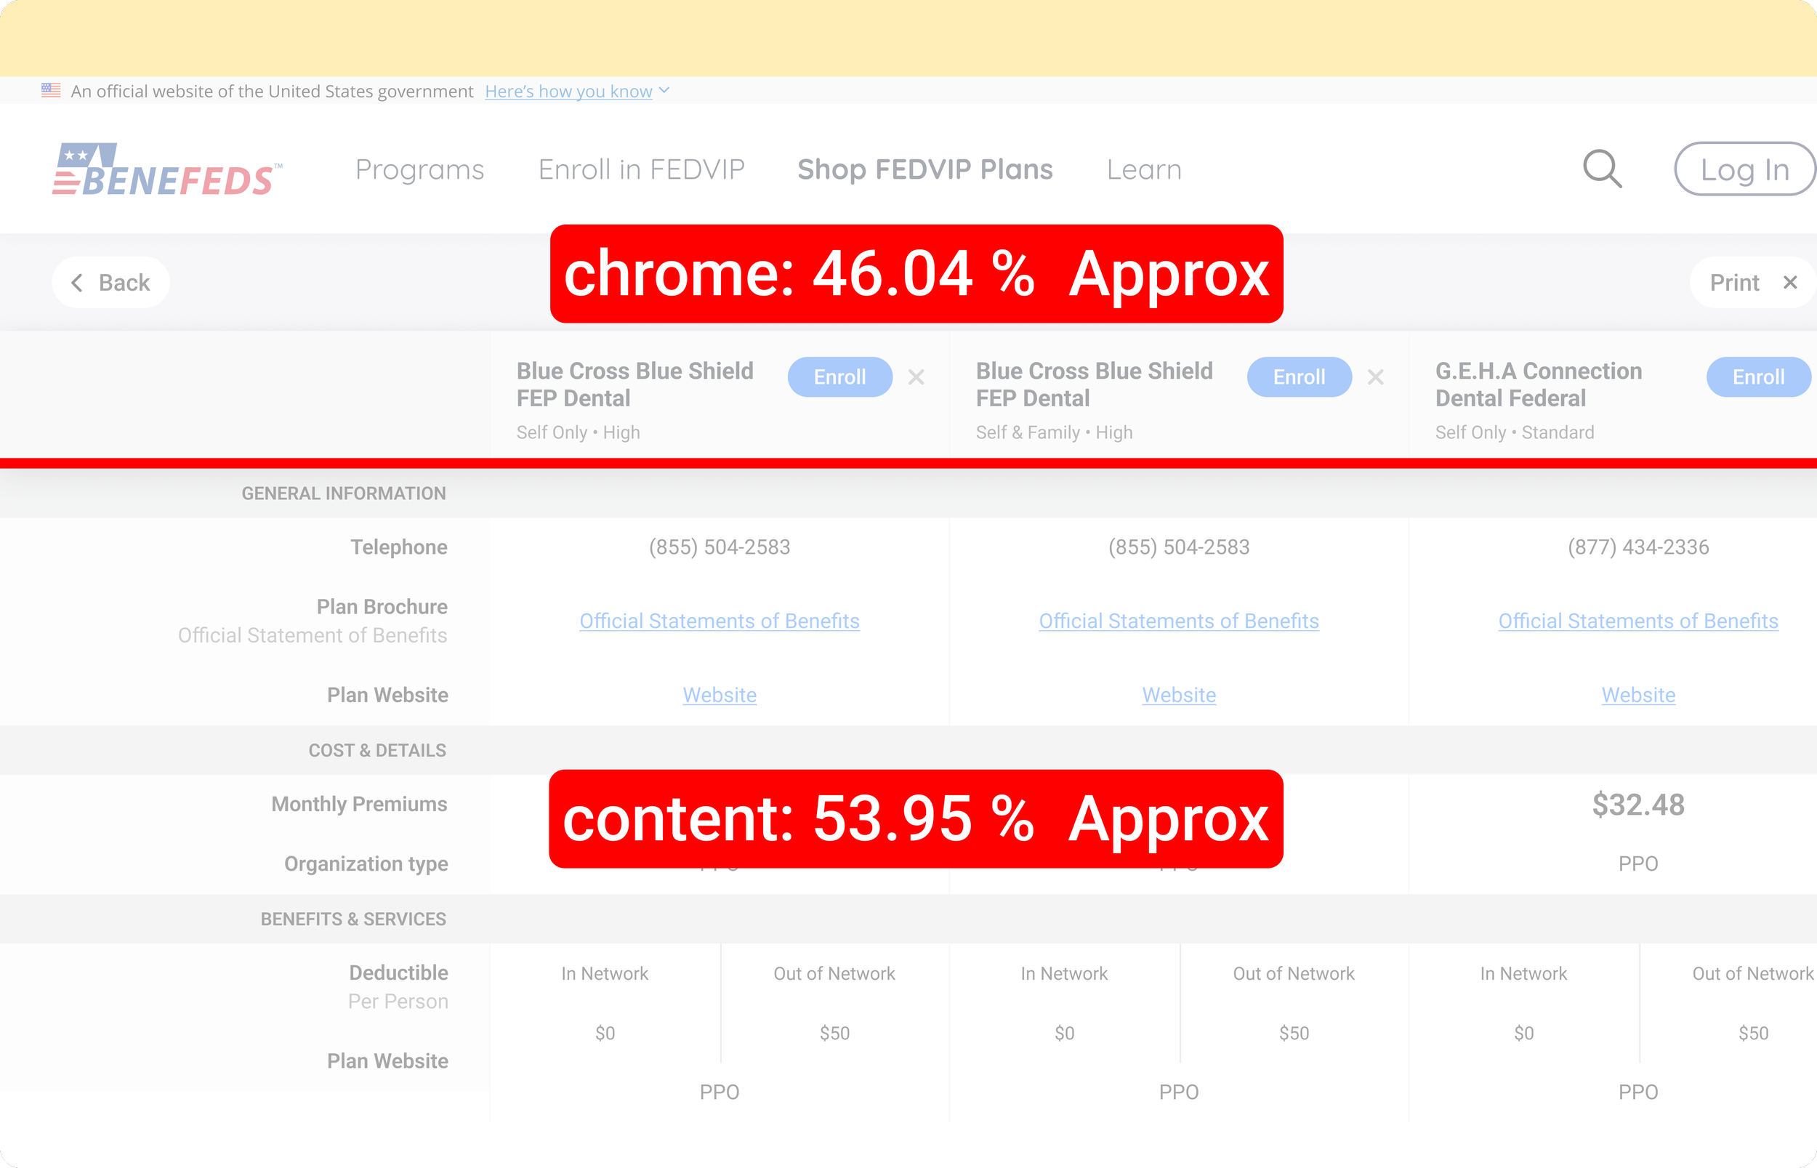Select Shop FEDVIP Plans in navigation

click(925, 169)
